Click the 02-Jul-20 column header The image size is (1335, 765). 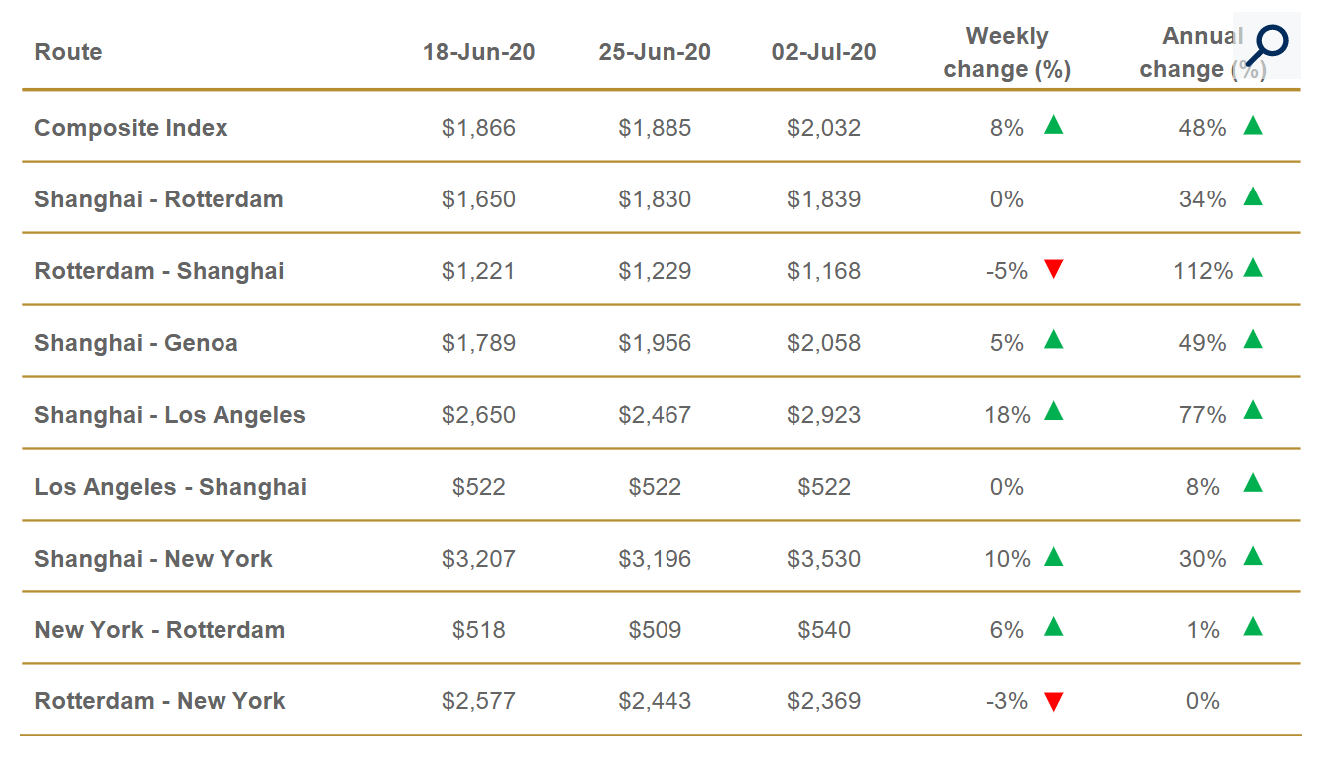coord(824,52)
